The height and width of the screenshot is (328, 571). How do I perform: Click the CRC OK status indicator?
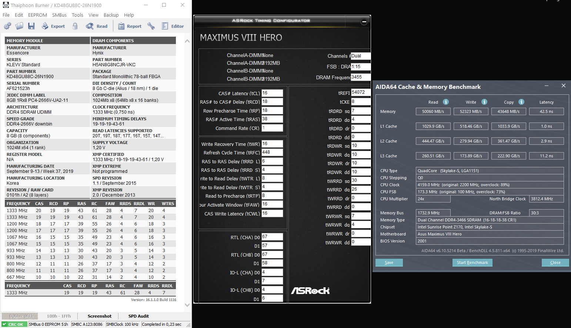15,324
